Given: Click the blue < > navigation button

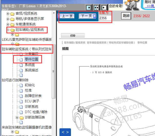Looking at the screenshot, I should pyautogui.click(x=65, y=132).
